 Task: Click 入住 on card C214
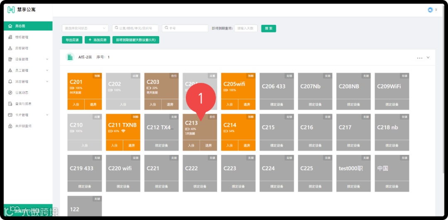[230, 145]
